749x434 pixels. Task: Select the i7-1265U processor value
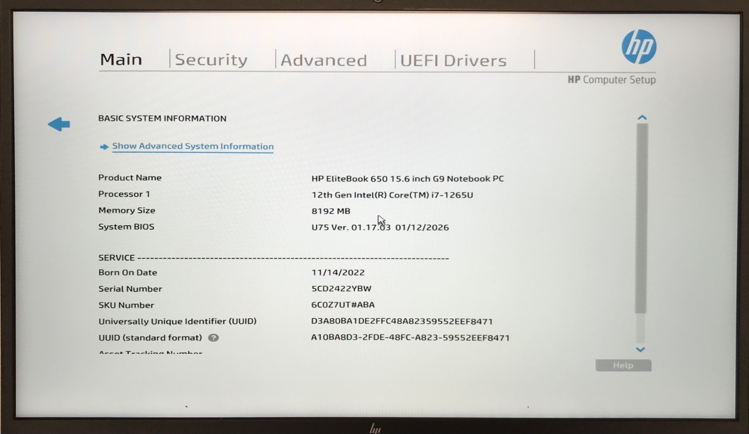(x=392, y=195)
